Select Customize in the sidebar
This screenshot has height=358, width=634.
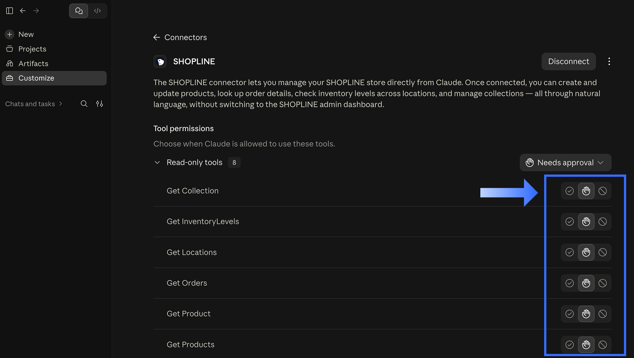[54, 78]
